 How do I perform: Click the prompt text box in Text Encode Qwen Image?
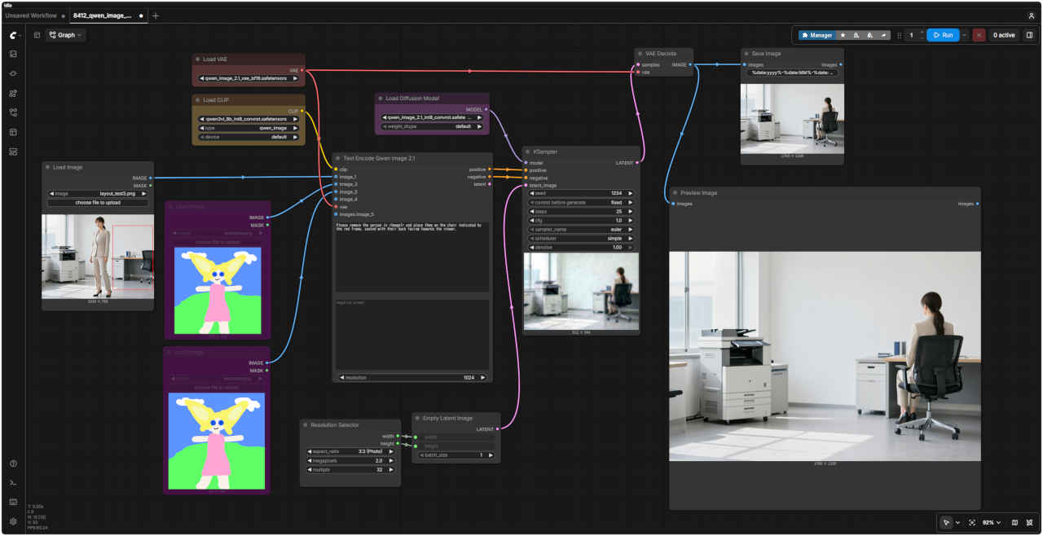[412, 257]
